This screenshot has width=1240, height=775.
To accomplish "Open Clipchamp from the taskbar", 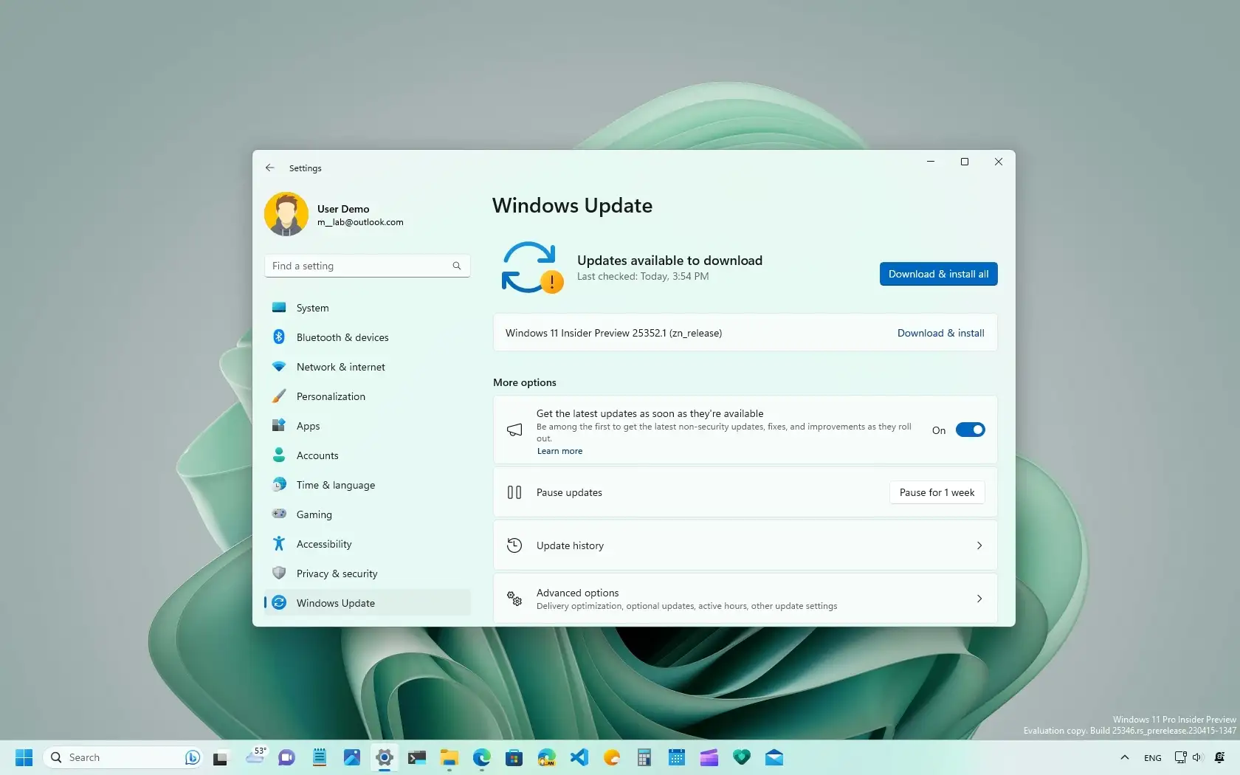I will click(709, 757).
